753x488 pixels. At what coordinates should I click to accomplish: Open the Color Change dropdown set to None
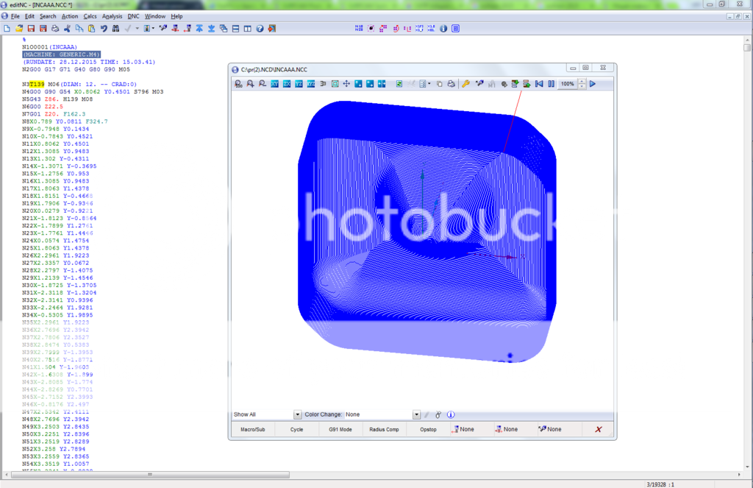tap(416, 414)
